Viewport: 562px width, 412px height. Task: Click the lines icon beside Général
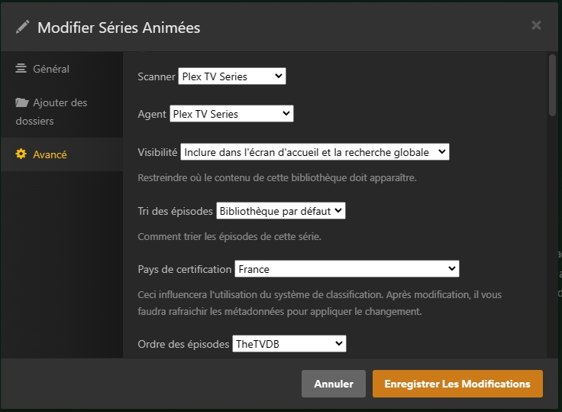[x=21, y=69]
